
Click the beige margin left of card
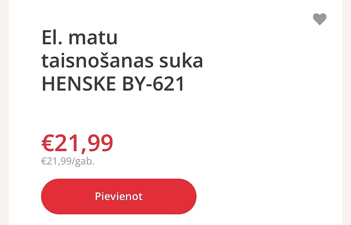pos(4,113)
